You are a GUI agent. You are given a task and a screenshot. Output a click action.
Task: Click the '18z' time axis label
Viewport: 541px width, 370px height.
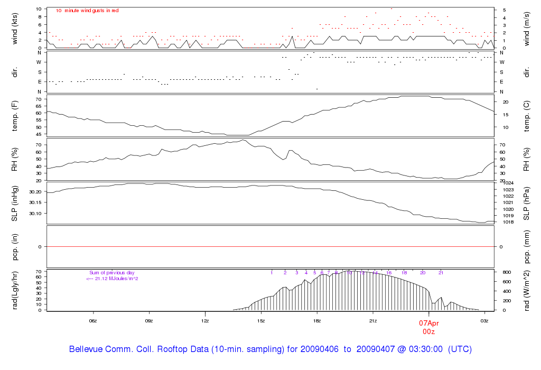pos(317,321)
